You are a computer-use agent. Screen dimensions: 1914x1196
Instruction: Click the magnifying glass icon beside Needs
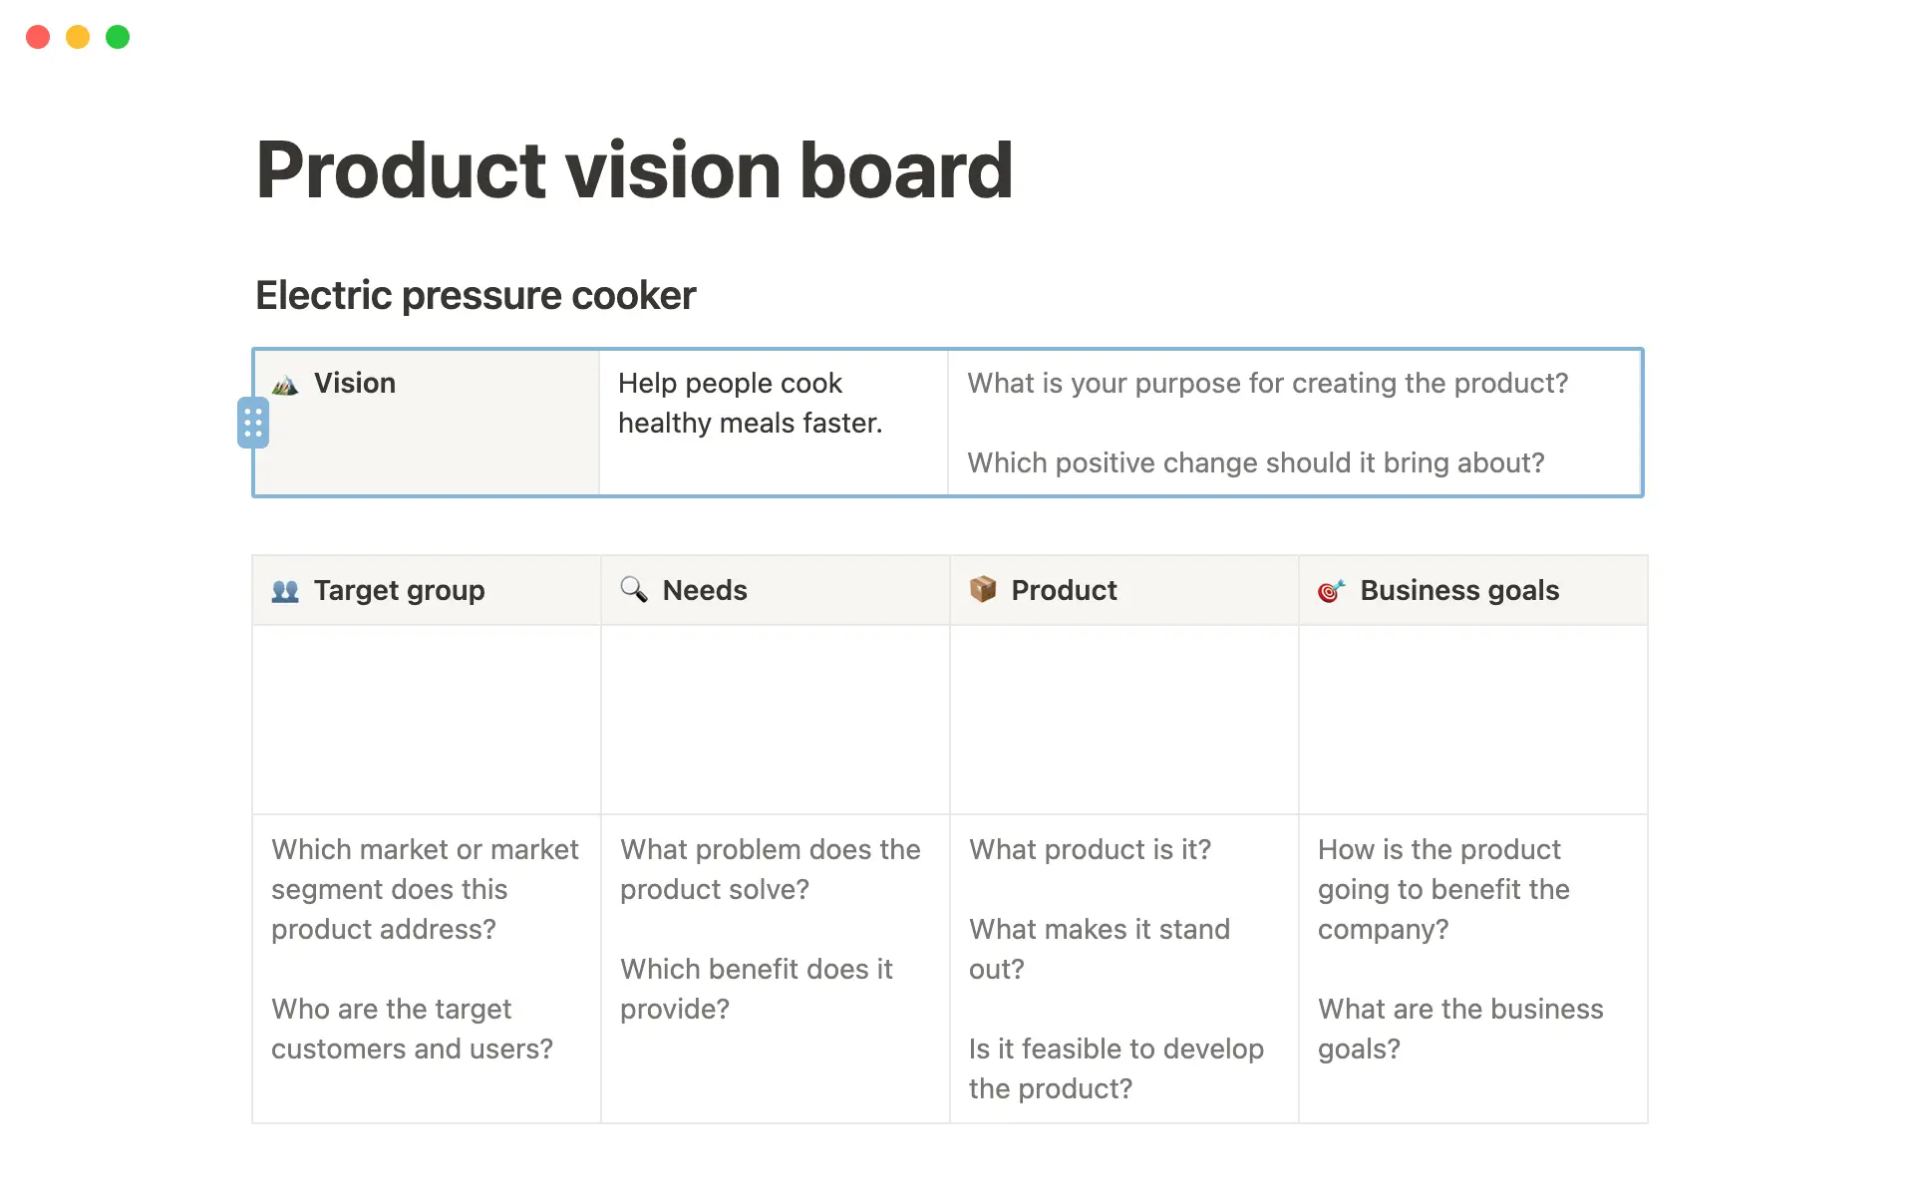(633, 590)
